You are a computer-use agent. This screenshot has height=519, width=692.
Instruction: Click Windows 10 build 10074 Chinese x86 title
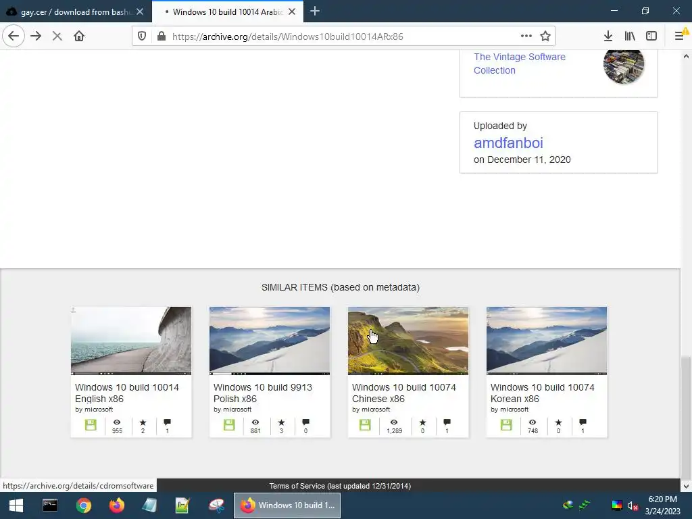pyautogui.click(x=404, y=393)
